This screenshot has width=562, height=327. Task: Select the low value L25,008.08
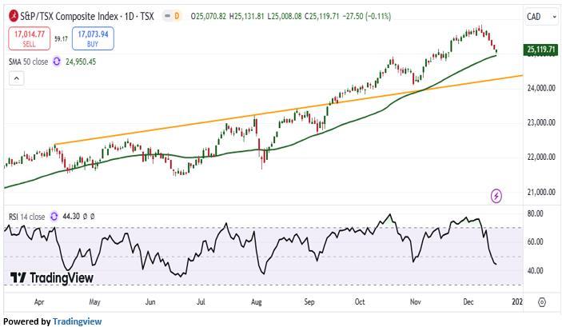click(x=285, y=16)
